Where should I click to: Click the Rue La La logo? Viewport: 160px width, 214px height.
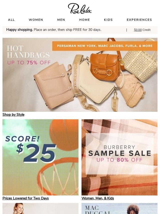coord(80,9)
